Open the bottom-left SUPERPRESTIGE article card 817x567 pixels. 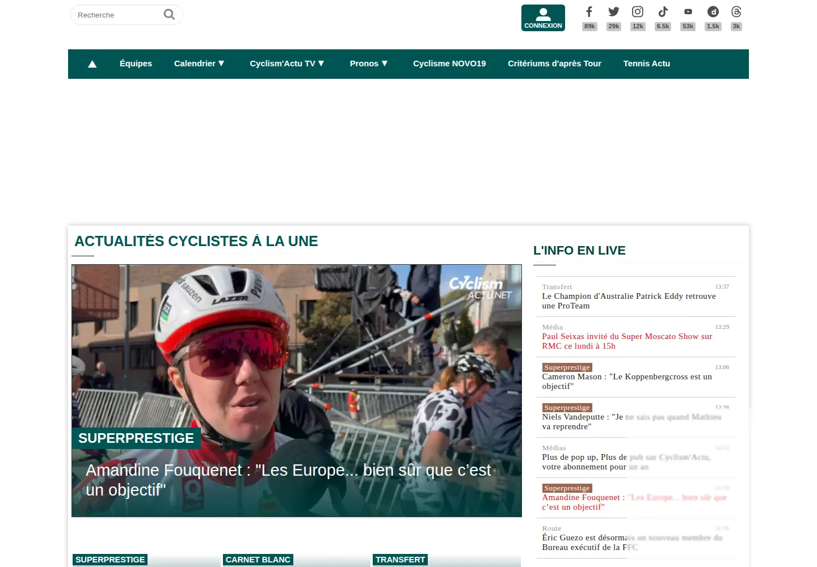point(146,560)
